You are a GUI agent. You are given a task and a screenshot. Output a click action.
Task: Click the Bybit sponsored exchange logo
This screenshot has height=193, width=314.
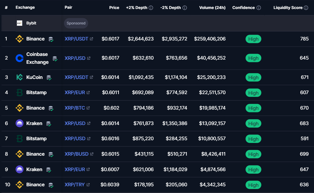[19, 23]
